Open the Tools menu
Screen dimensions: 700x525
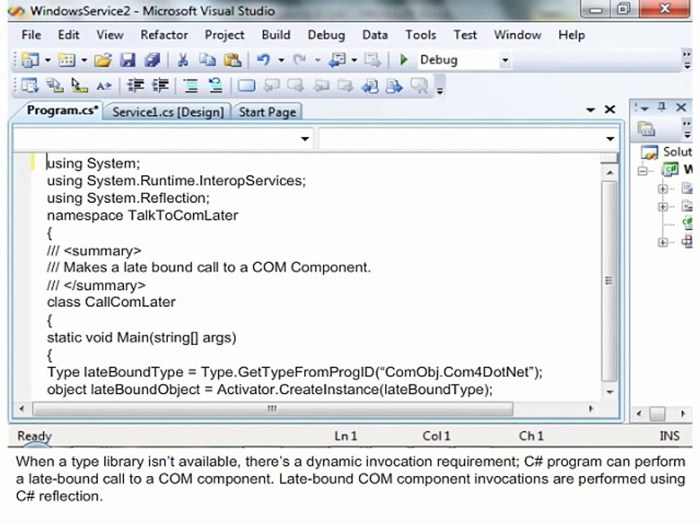[x=421, y=35]
